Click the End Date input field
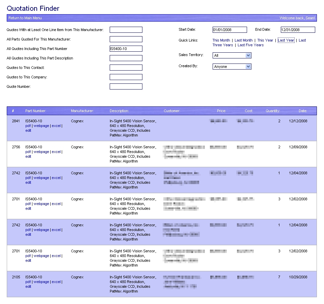Image resolution: width=324 pixels, height=304 pixels. tap(298, 30)
